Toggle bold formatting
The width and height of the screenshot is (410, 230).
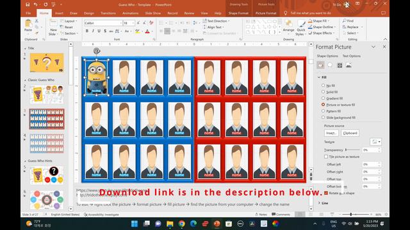coord(87,31)
